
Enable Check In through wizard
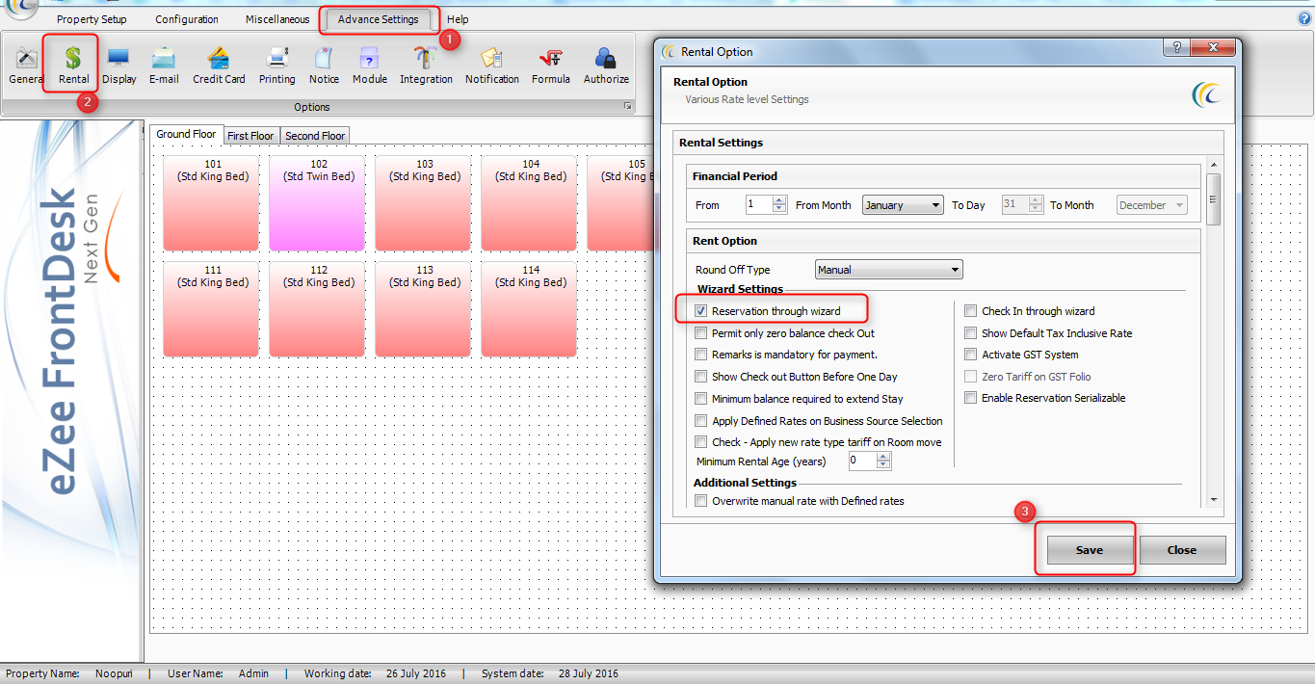pyautogui.click(x=971, y=311)
